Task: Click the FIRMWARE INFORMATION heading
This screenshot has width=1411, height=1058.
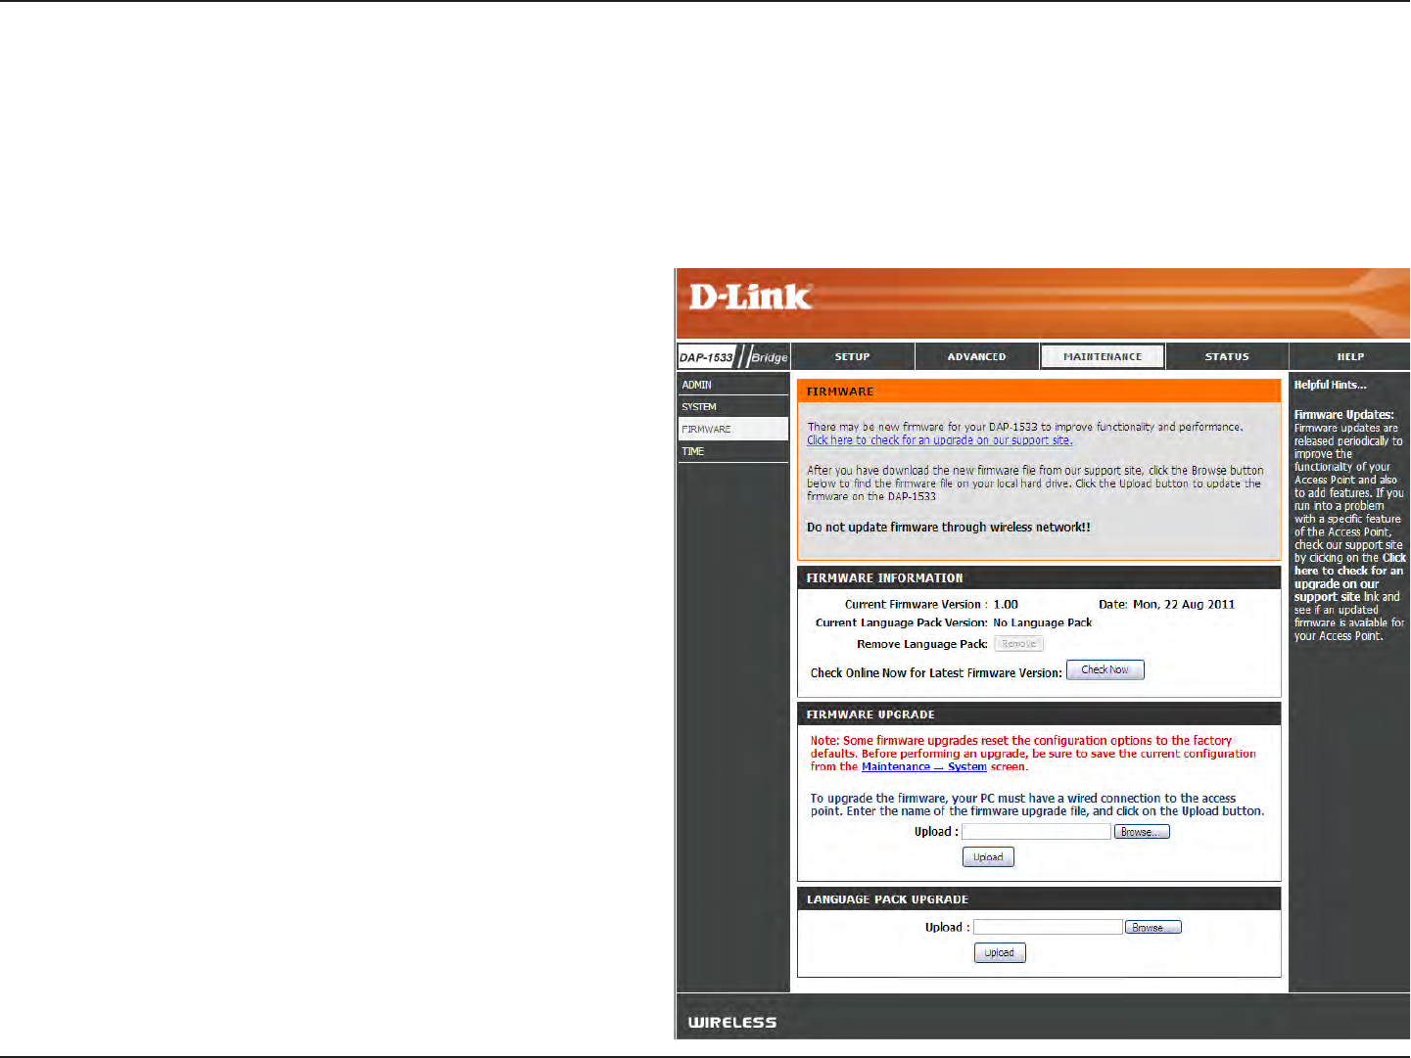Action: tap(884, 578)
